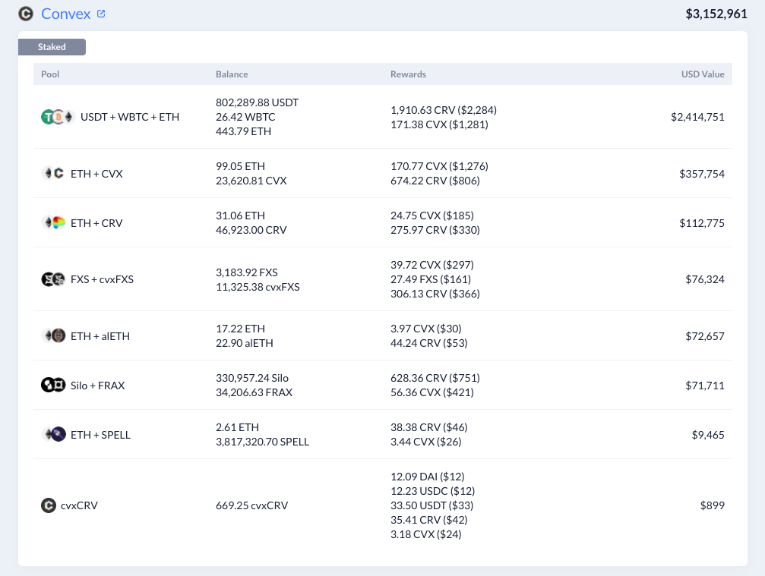The width and height of the screenshot is (765, 576).
Task: Click the ETH + alETH pool icons
Action: tap(53, 335)
